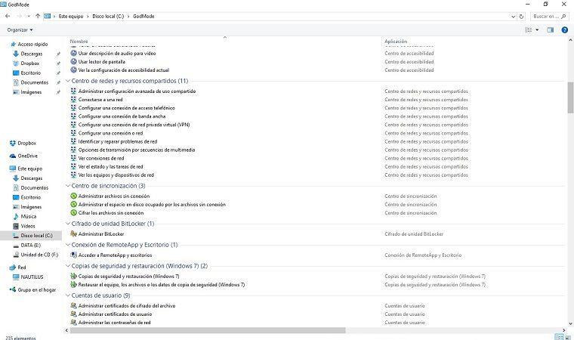Open Administrar archivos sin conexión
574x340 pixels.
114,196
